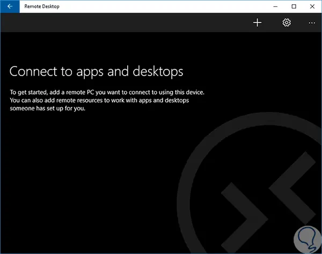Close the Remote Desktop window

tap(312, 6)
